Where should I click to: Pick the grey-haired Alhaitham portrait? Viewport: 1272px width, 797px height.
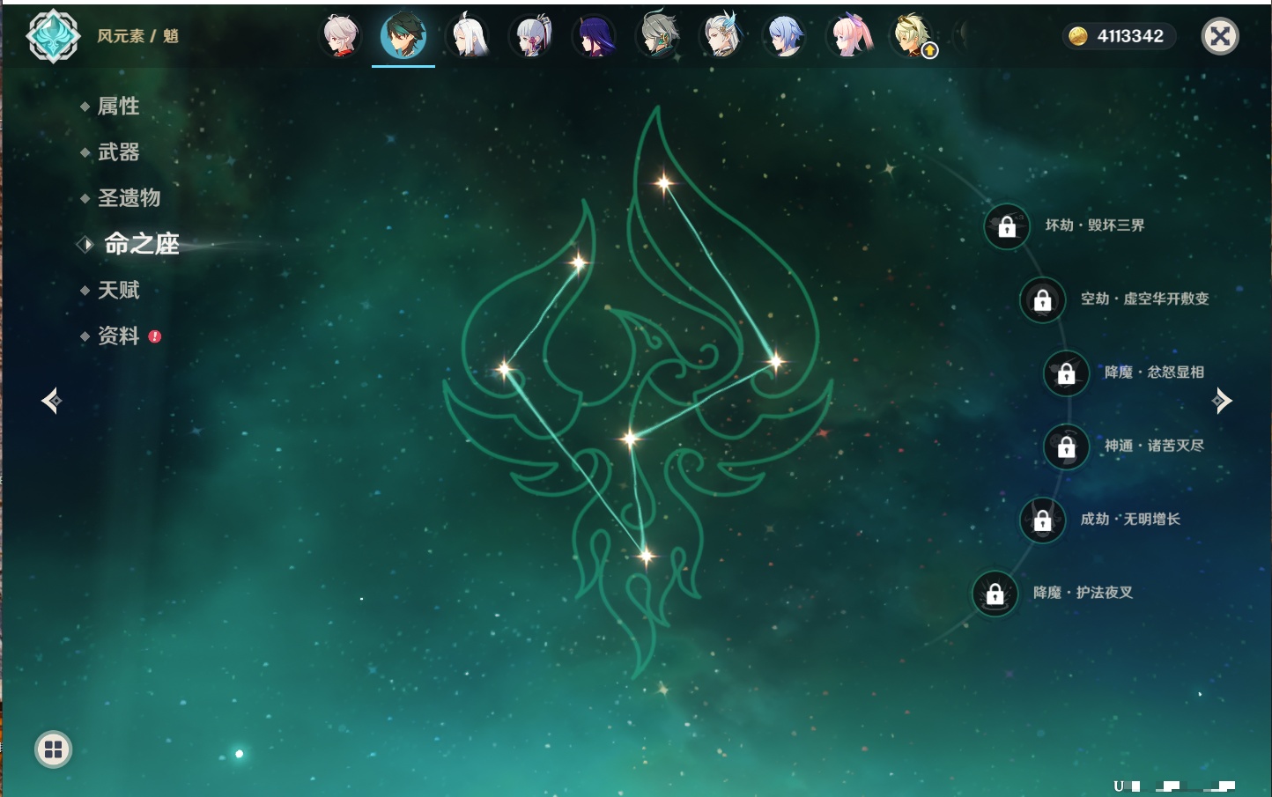coord(658,37)
